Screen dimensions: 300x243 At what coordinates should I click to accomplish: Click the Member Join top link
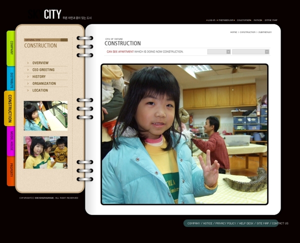click(226, 20)
